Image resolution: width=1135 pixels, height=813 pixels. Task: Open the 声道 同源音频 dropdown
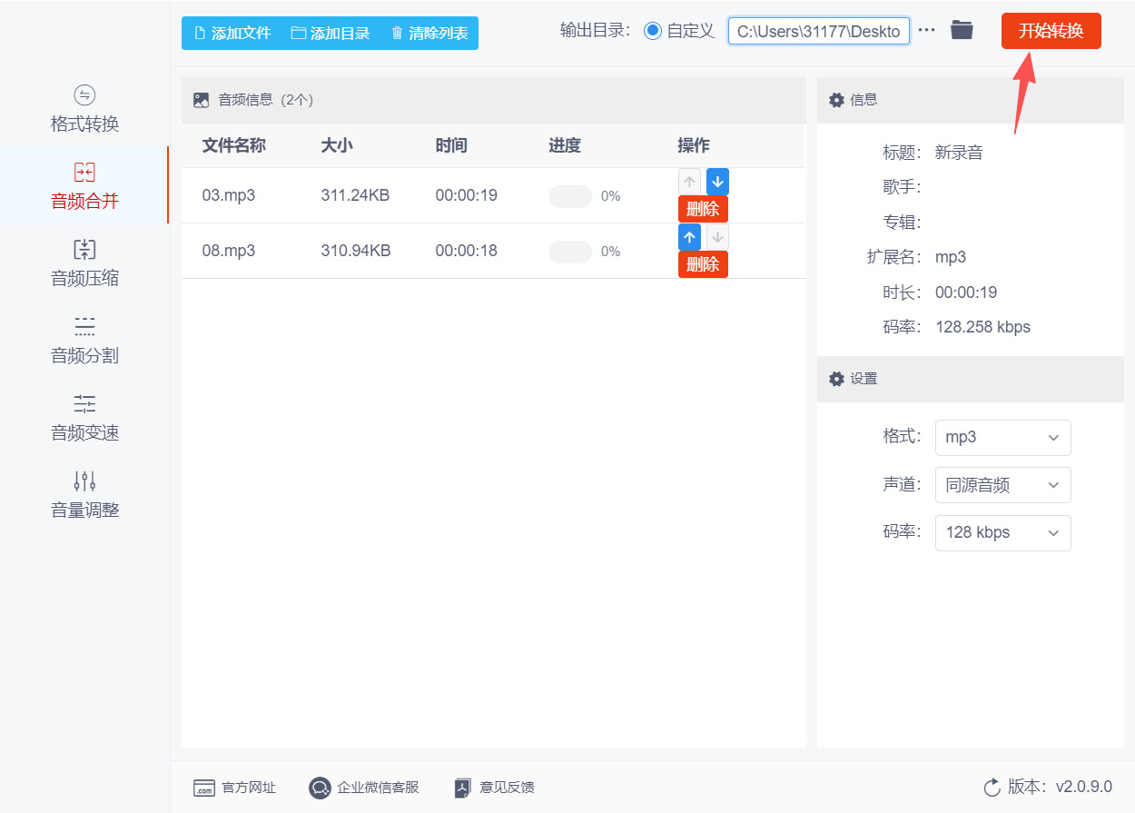(x=1002, y=485)
